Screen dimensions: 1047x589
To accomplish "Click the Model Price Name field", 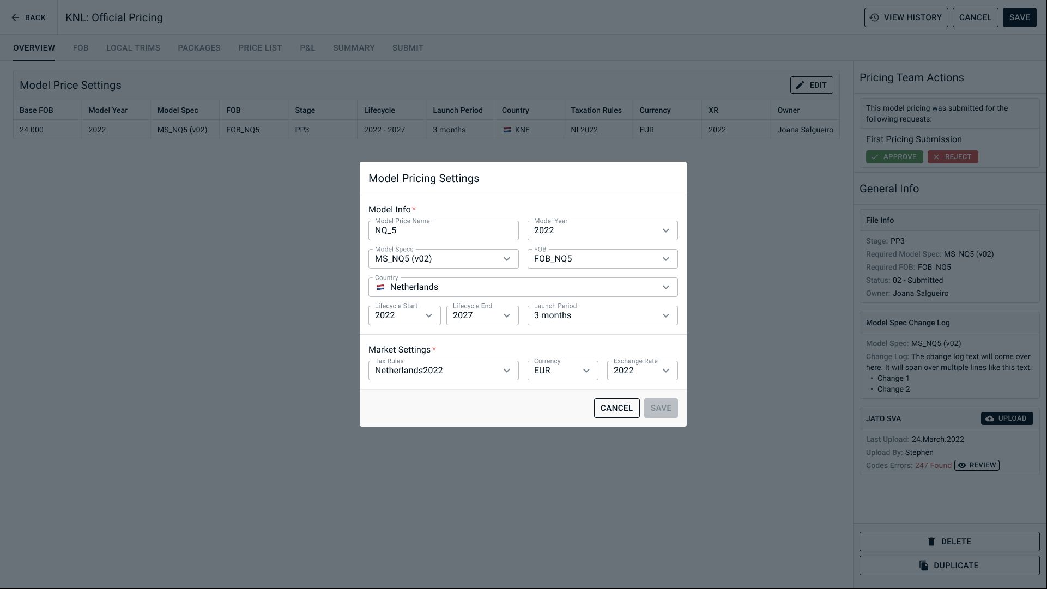I will point(444,230).
